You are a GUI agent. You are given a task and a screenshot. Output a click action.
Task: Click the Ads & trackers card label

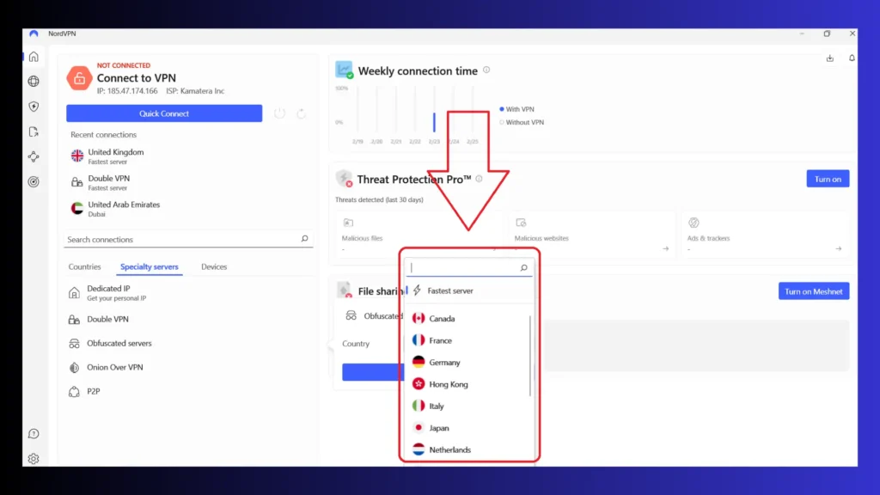(x=708, y=238)
